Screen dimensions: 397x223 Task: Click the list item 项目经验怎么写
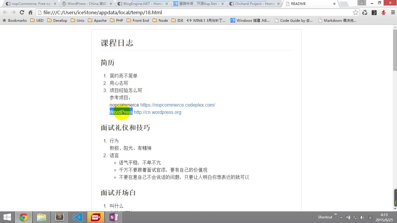coord(126,90)
